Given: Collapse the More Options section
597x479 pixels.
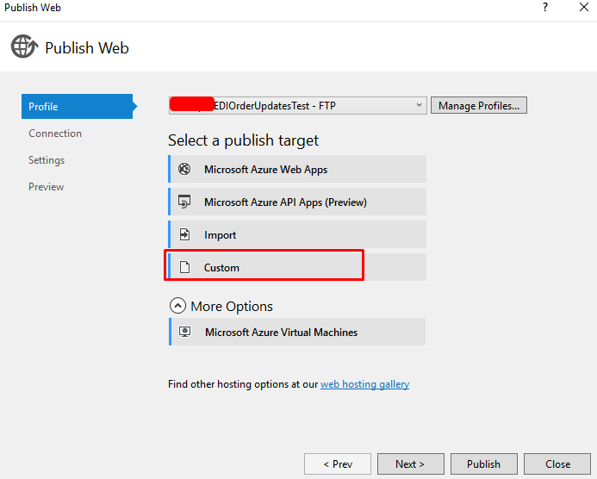Looking at the screenshot, I should coord(177,306).
